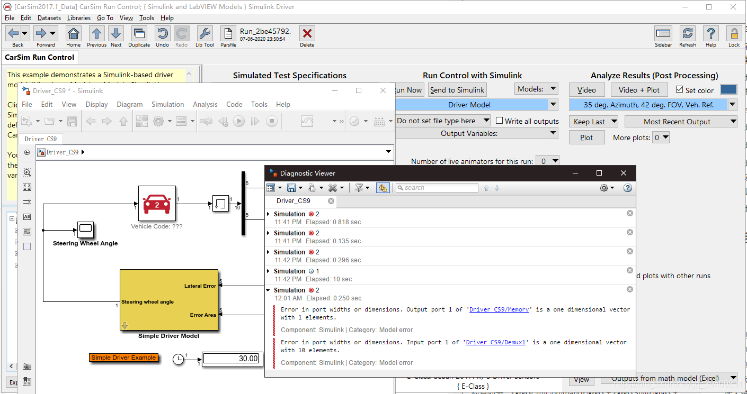747x394 pixels.
Task: Open the Datasets menu in CarSim
Action: tap(49, 18)
